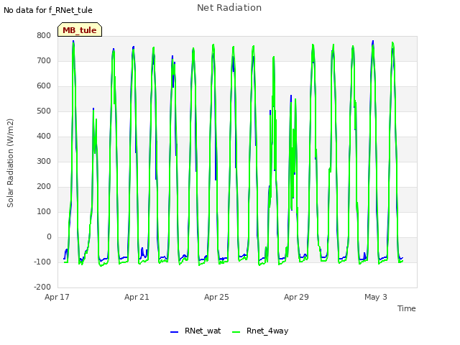Click the Apr 17 x-axis tick label
This screenshot has width=460, height=345.
pyautogui.click(x=57, y=297)
